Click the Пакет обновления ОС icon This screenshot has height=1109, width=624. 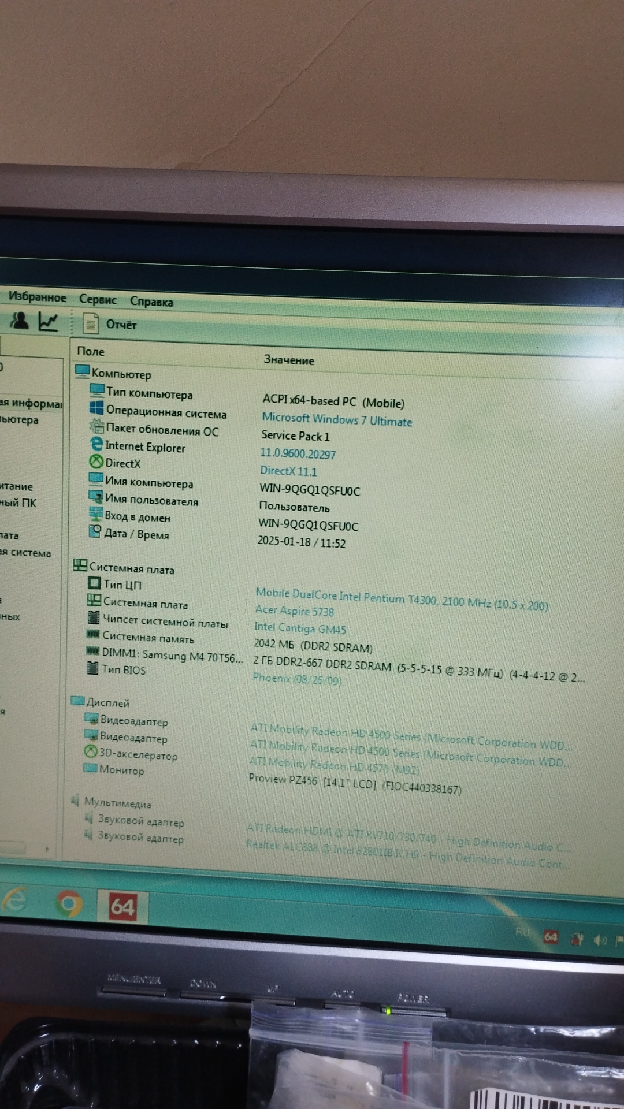pos(96,426)
